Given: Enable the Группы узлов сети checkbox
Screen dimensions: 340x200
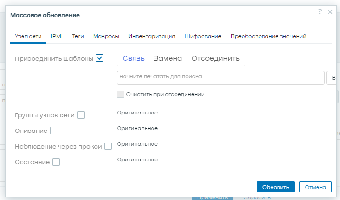Looking at the screenshot, I should (x=81, y=115).
